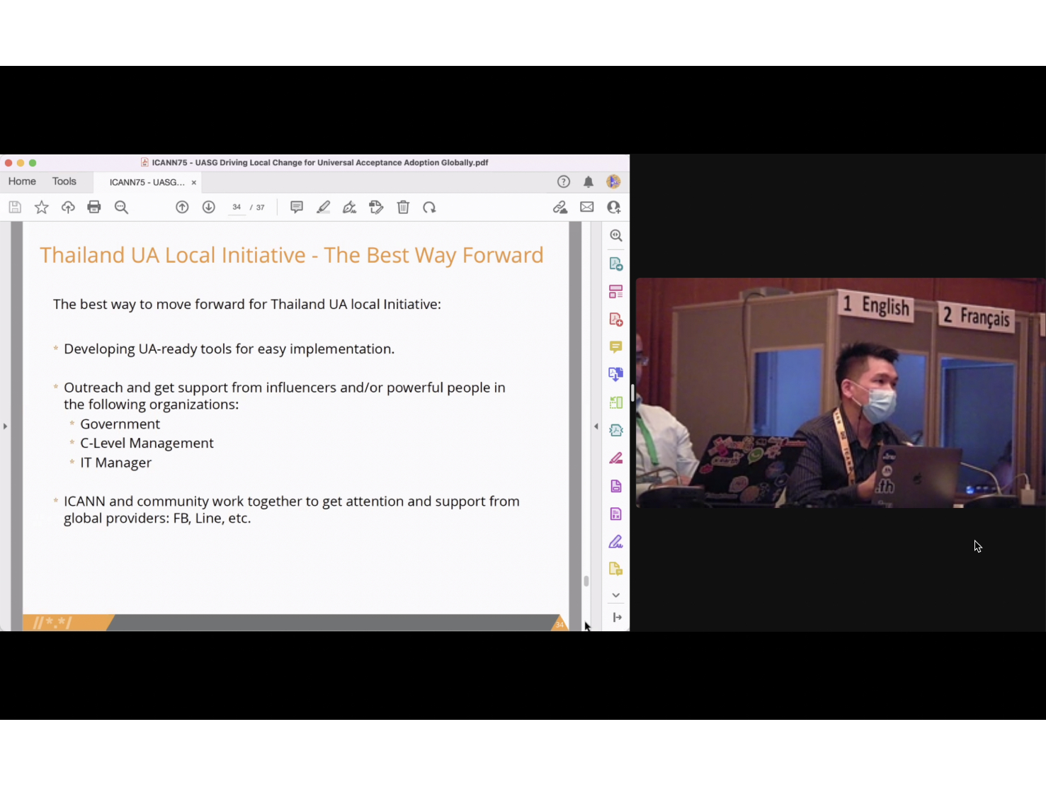
Task: Open the pink Edit PDF layout tool
Action: point(616,291)
